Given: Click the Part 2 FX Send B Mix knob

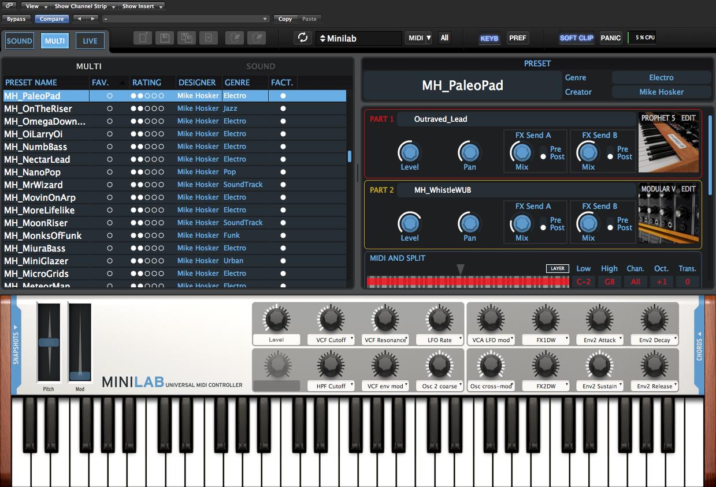Looking at the screenshot, I should [x=588, y=223].
